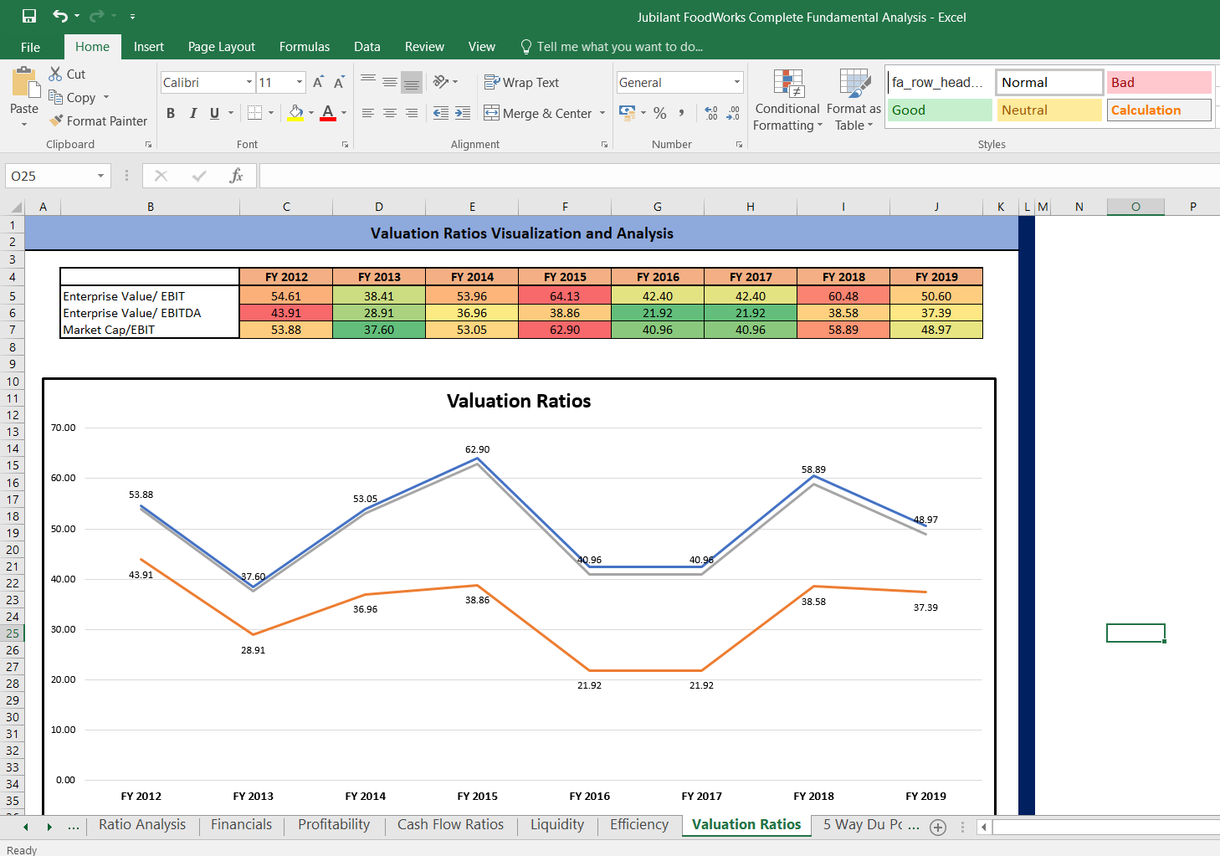Screen dimensions: 1220x856
Task: Open the Data ribbon tab
Action: point(367,47)
